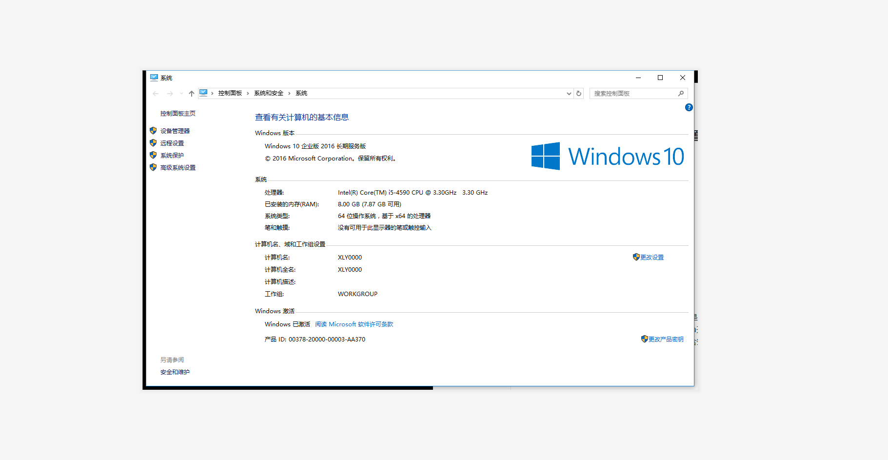Expand chevron after 控制面板 breadcrumb
The image size is (888, 460).
(248, 93)
